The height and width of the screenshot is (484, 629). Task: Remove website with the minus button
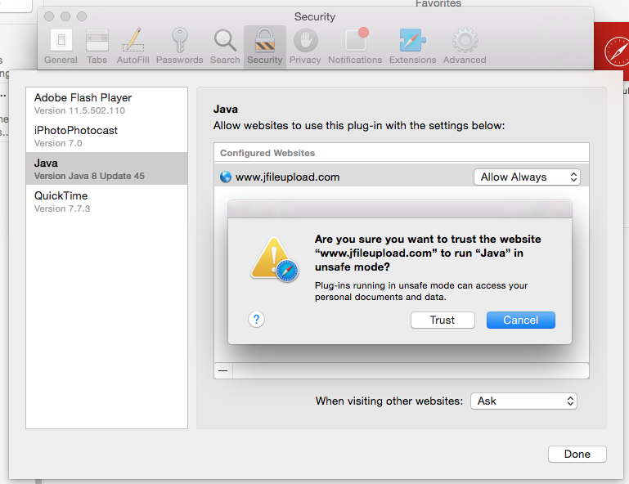pos(222,370)
